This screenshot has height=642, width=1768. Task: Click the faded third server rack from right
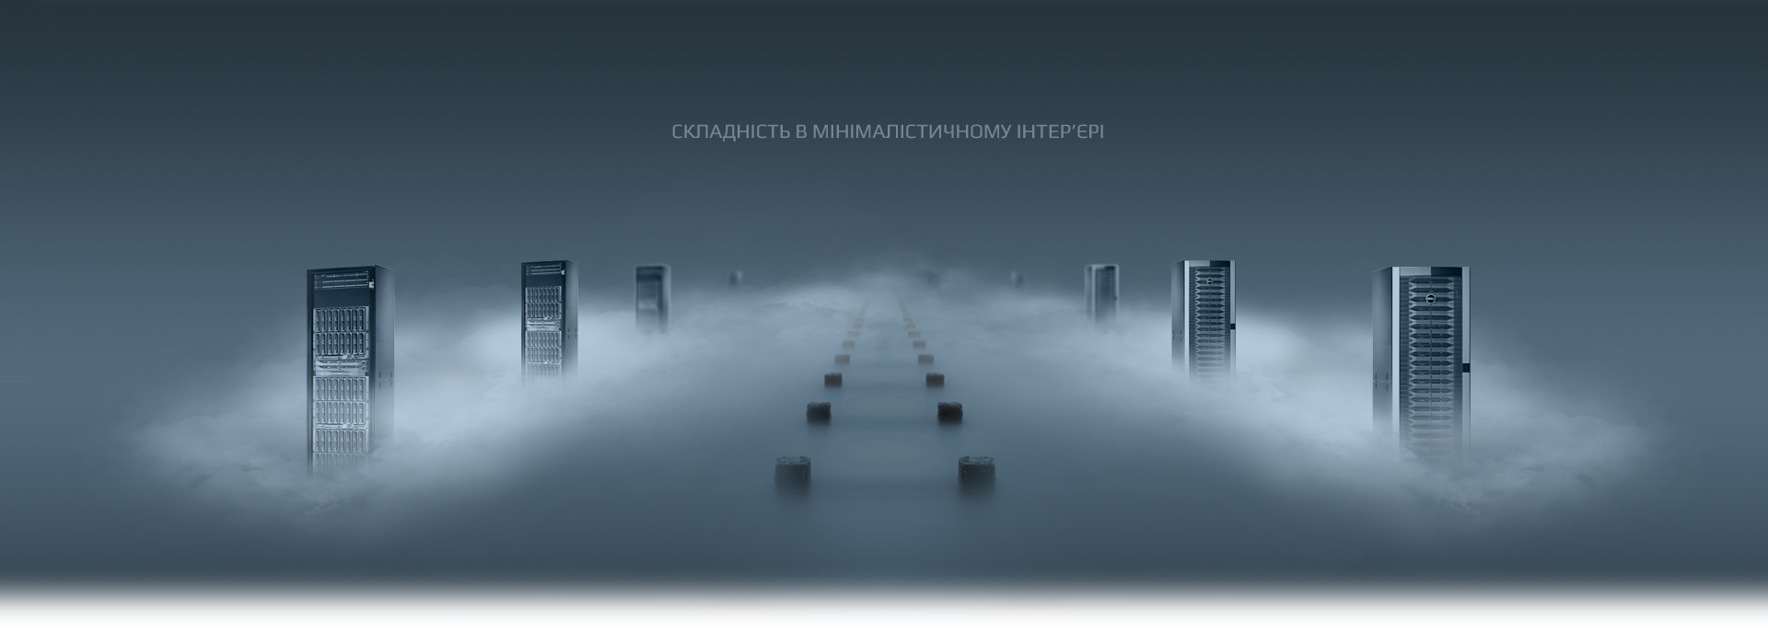coord(1100,292)
